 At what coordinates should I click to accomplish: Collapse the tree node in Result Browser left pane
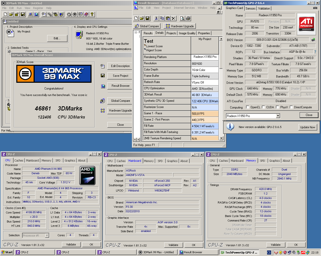(x=136, y=32)
